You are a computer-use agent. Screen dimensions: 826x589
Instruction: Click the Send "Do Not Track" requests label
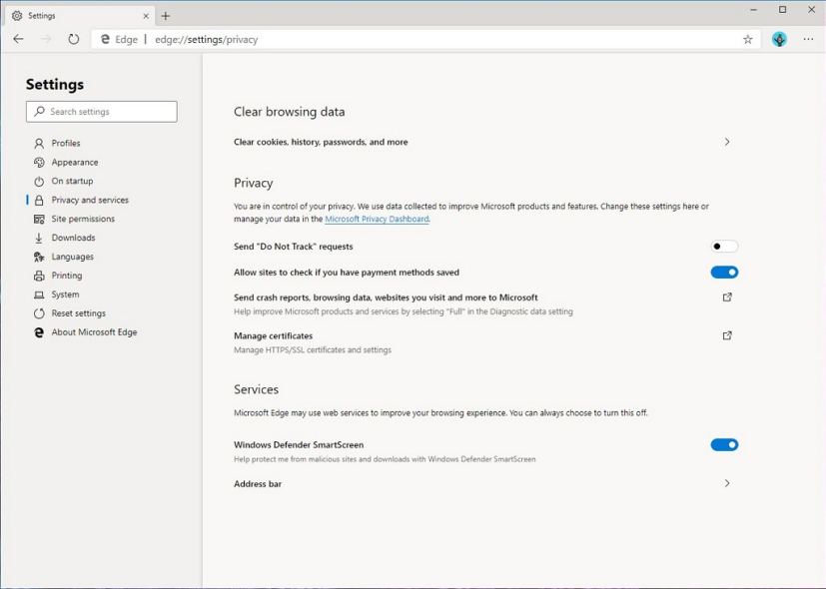294,247
